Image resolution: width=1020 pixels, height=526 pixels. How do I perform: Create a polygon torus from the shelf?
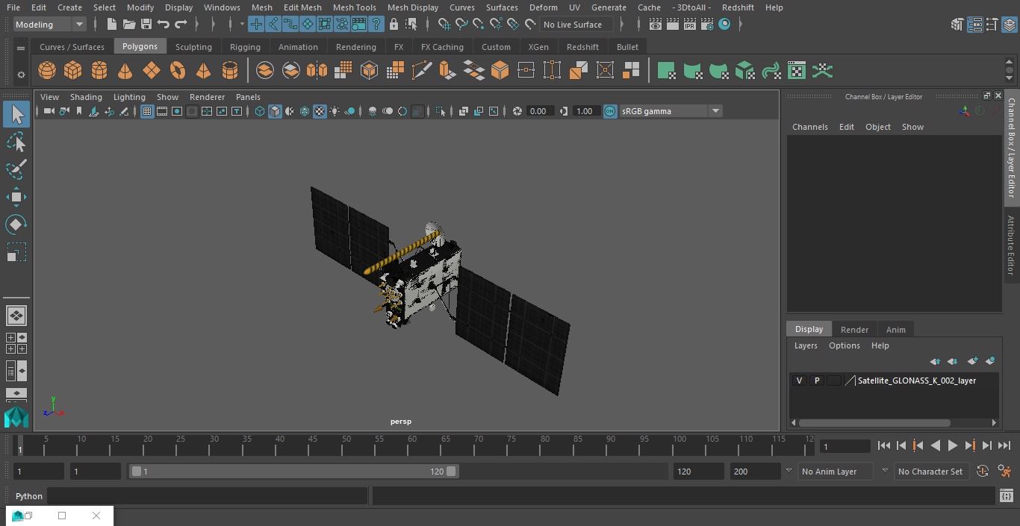tap(178, 71)
